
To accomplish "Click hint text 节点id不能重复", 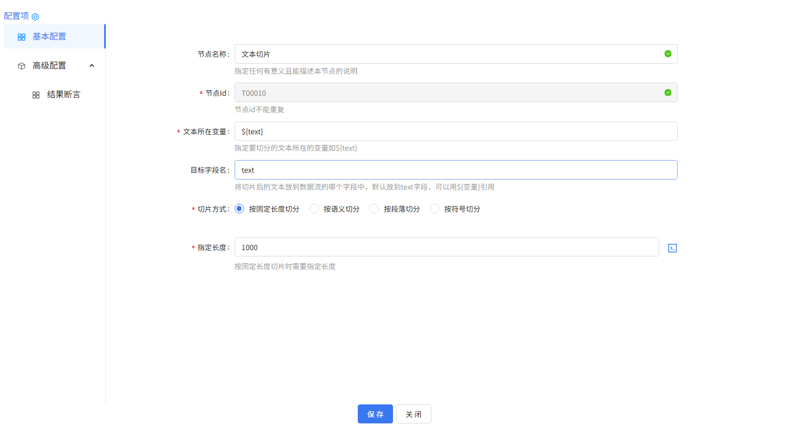I will [259, 110].
